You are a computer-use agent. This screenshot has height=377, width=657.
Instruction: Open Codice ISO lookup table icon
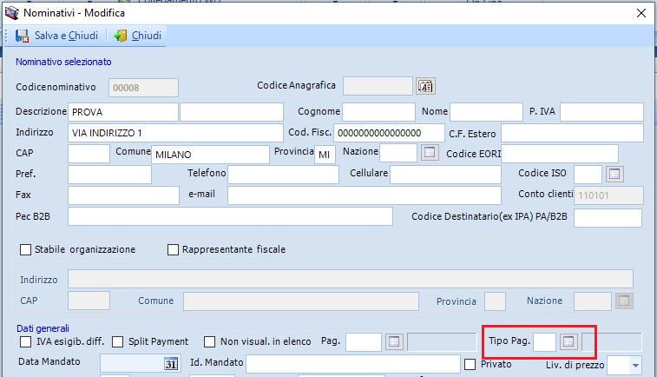[614, 174]
